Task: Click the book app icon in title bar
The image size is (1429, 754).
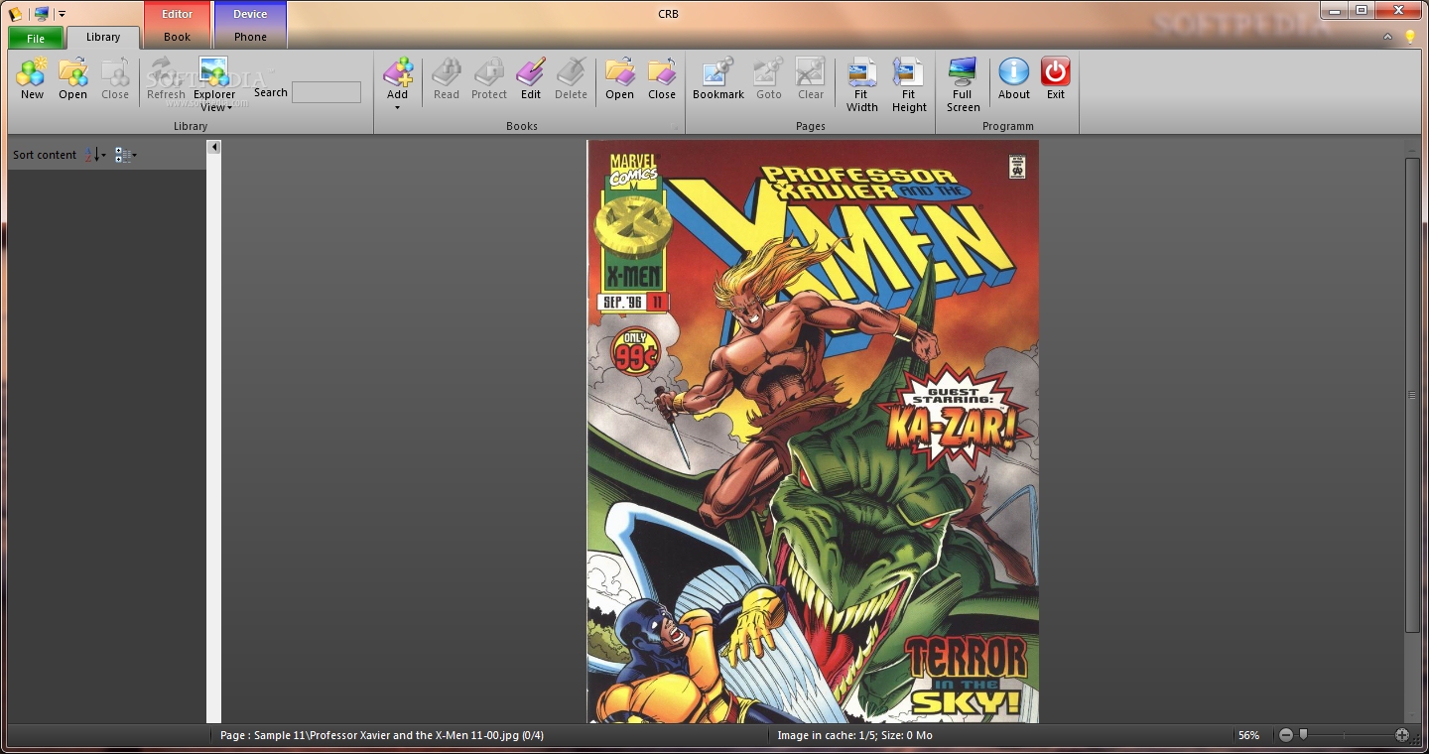Action: coord(15,14)
